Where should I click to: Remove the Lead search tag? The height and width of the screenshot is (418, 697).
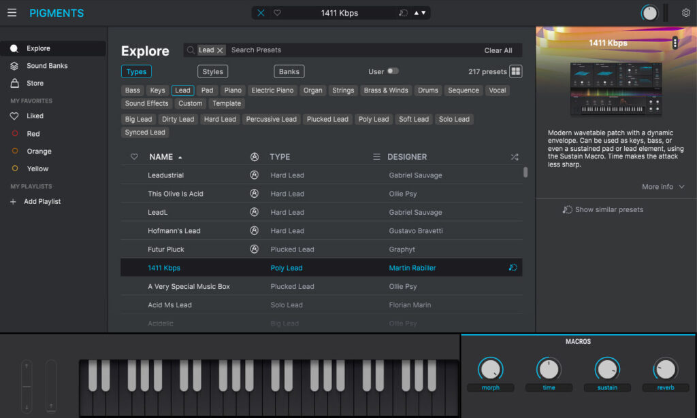pyautogui.click(x=220, y=50)
